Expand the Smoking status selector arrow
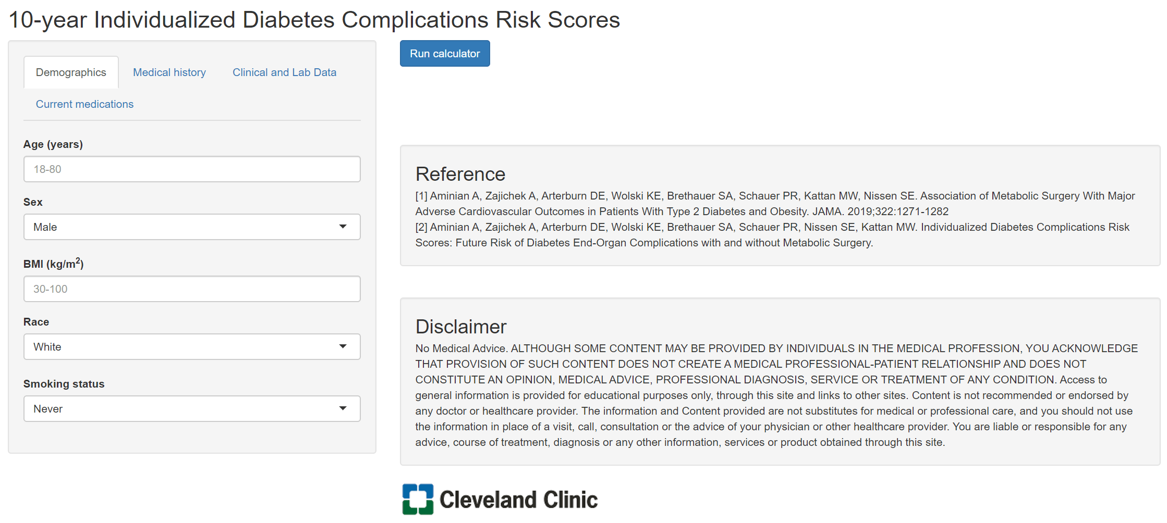Viewport: 1167px width, 523px height. tap(343, 408)
